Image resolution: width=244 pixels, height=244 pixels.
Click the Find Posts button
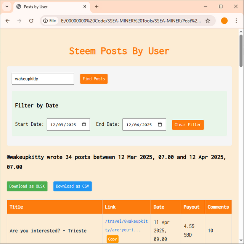click(94, 79)
